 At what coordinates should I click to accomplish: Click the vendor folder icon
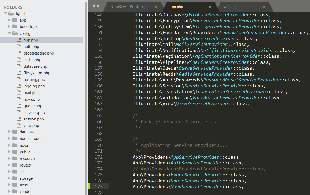(15, 191)
